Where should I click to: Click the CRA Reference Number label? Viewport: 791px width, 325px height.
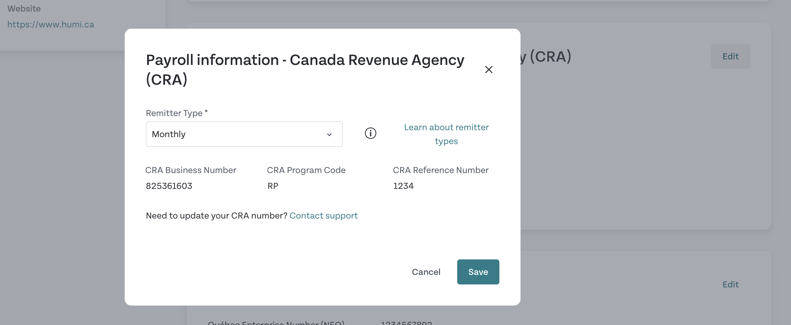click(x=441, y=170)
